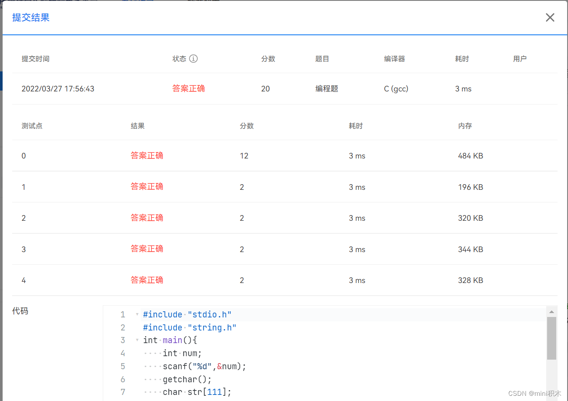Collapse code fold arrow on line 3

[137, 340]
